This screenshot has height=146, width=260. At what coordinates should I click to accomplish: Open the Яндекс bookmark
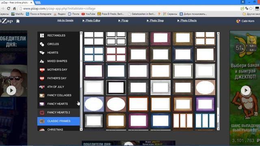pyautogui.click(x=60, y=14)
